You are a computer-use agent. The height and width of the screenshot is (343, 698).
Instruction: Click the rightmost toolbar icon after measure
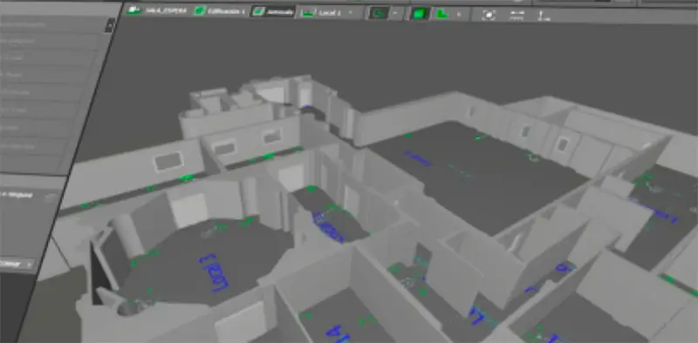click(x=542, y=16)
